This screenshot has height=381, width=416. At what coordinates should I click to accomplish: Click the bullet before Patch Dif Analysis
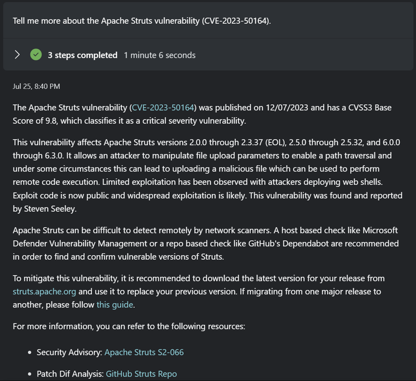coord(30,374)
